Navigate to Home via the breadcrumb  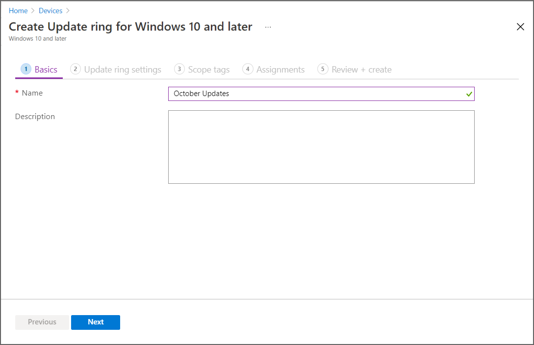tap(18, 10)
